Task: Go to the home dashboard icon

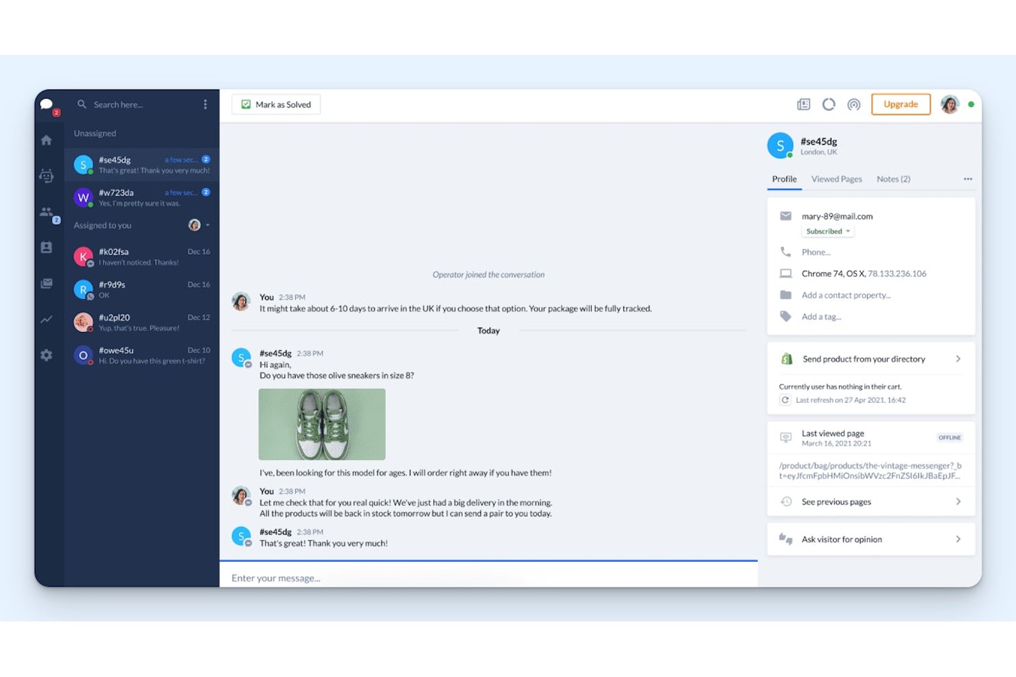Action: pyautogui.click(x=46, y=140)
